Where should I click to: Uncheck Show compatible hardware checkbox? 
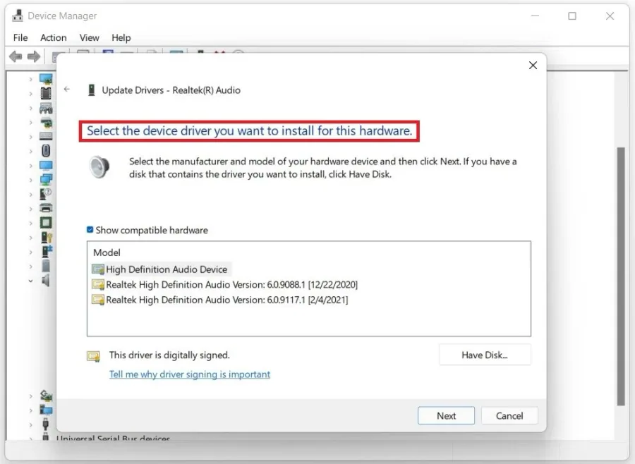click(90, 230)
